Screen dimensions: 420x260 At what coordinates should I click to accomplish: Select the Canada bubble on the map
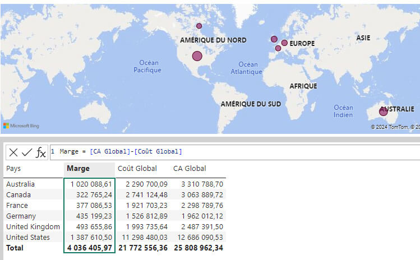point(199,26)
